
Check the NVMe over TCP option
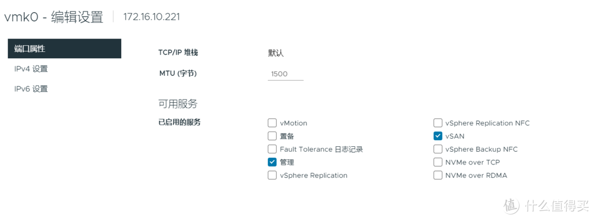tap(438, 162)
